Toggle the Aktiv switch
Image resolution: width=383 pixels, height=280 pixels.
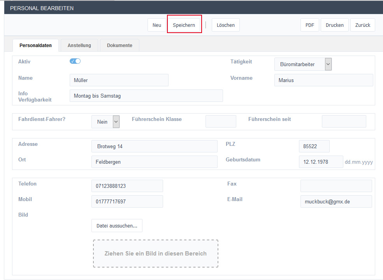(x=75, y=61)
